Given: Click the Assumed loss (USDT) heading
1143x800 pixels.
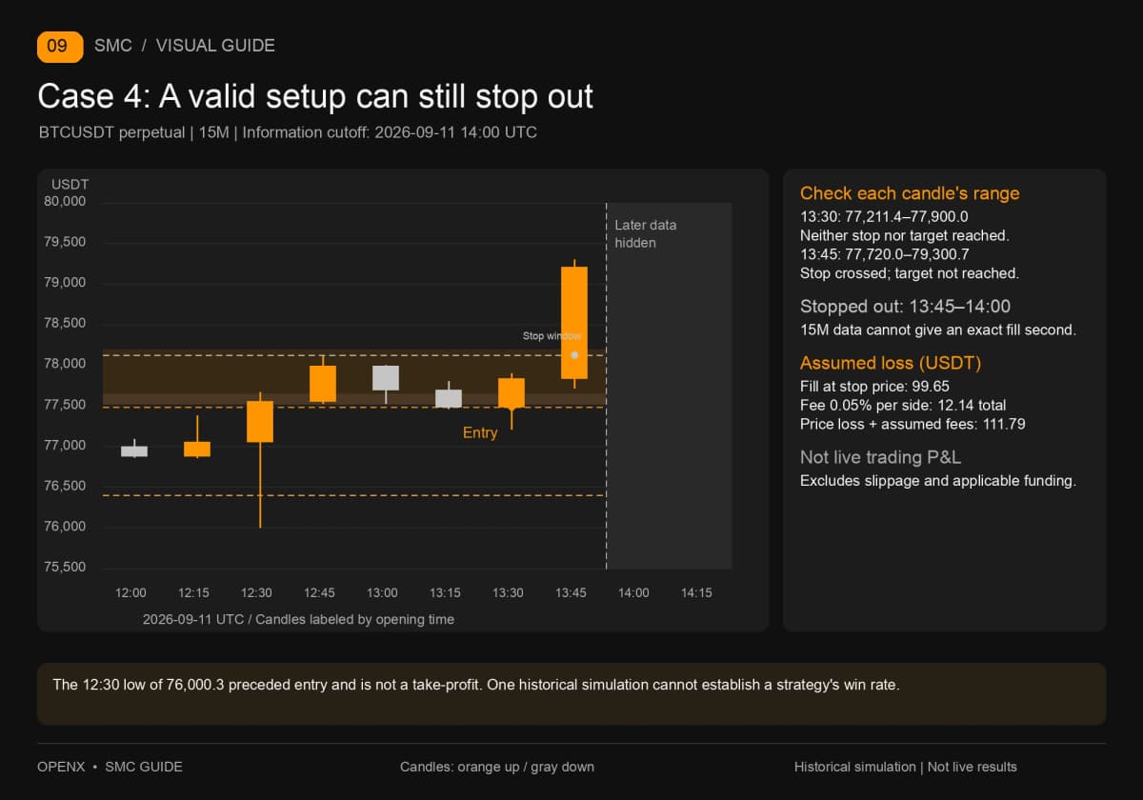Looking at the screenshot, I should pyautogui.click(x=891, y=363).
